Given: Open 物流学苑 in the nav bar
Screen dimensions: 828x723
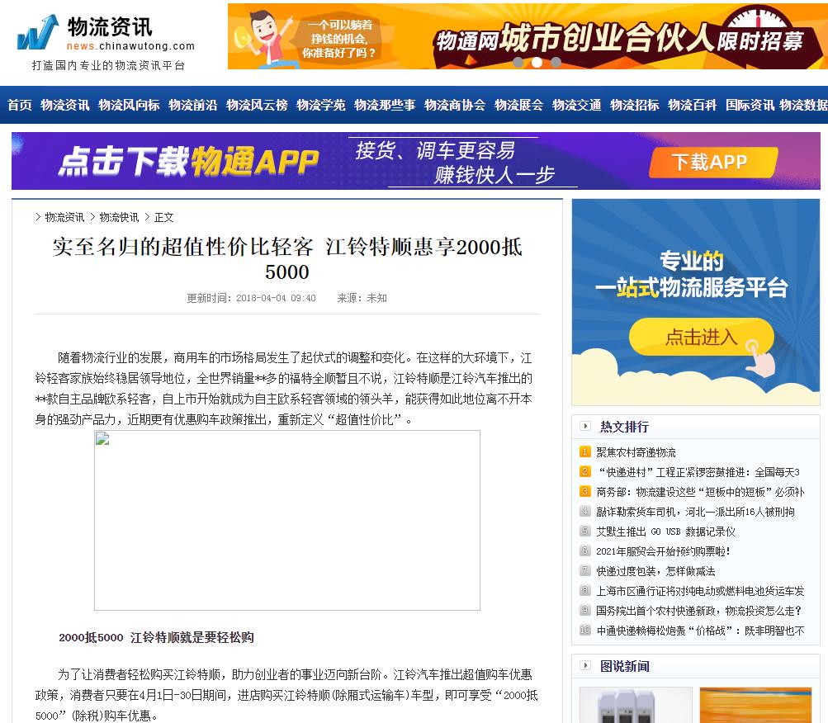Looking at the screenshot, I should point(320,105).
